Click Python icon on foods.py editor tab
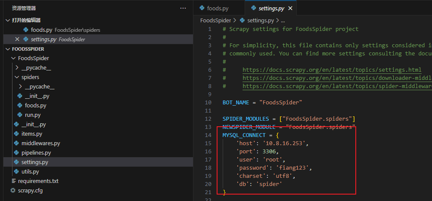This screenshot has width=432, height=201. coord(202,8)
